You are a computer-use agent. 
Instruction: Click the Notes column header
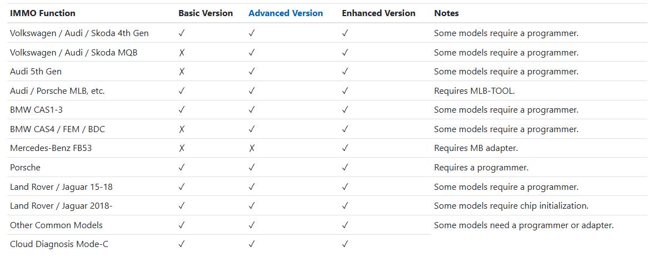click(446, 13)
